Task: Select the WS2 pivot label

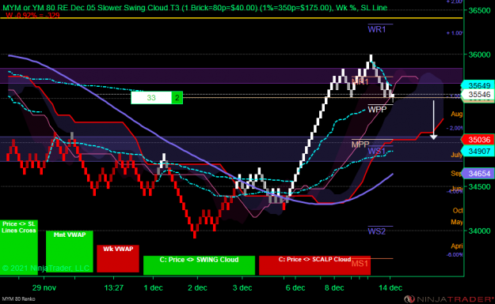Action: [377, 231]
